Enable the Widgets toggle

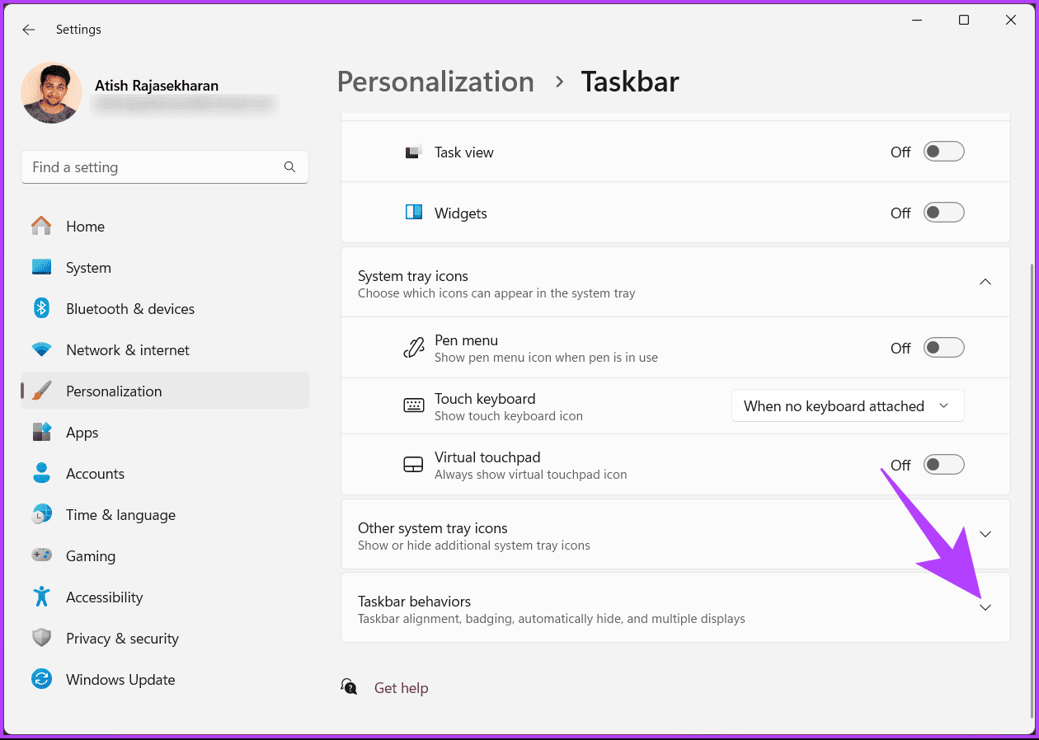(x=943, y=213)
